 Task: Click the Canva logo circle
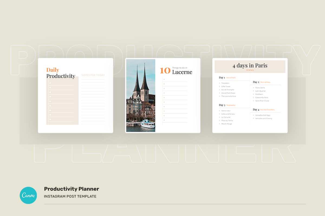pos(28,195)
